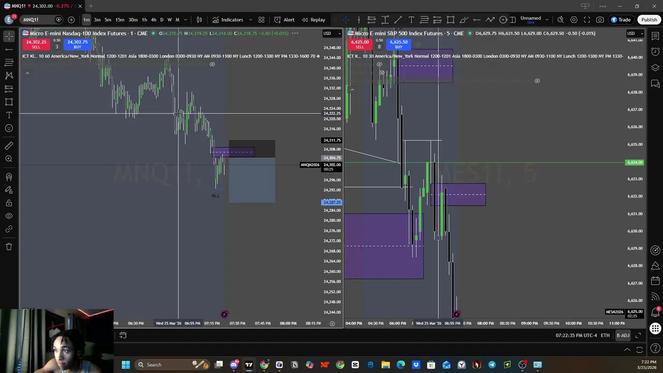The height and width of the screenshot is (373, 663).
Task: Click the red SELL 24,302.25 button
Action: coord(36,44)
